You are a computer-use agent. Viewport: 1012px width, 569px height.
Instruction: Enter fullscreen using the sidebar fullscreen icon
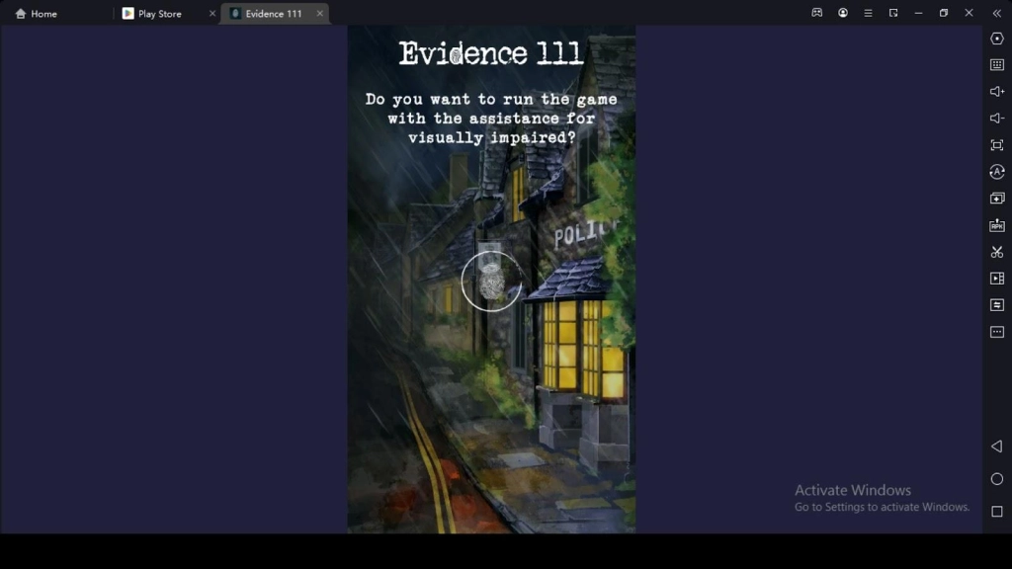click(x=996, y=145)
